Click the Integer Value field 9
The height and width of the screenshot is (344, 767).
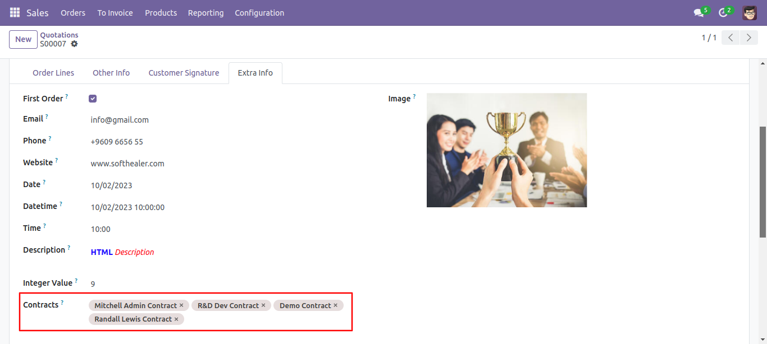click(93, 284)
